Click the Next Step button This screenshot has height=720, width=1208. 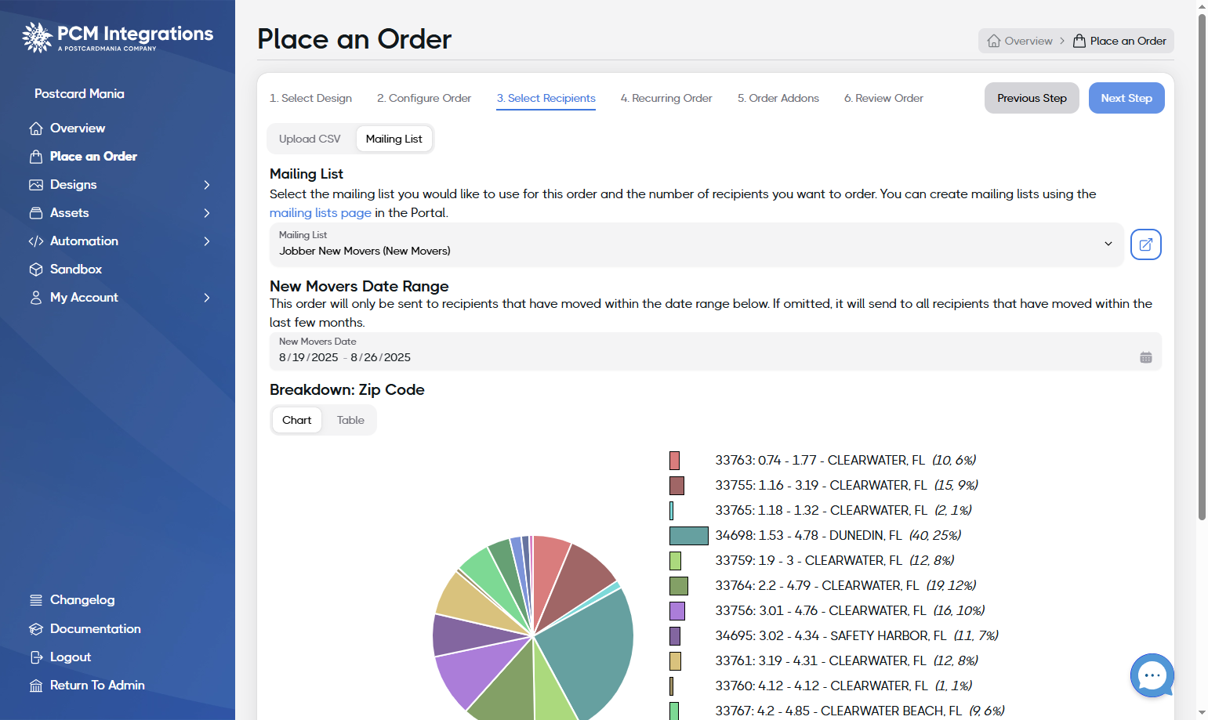(1126, 98)
